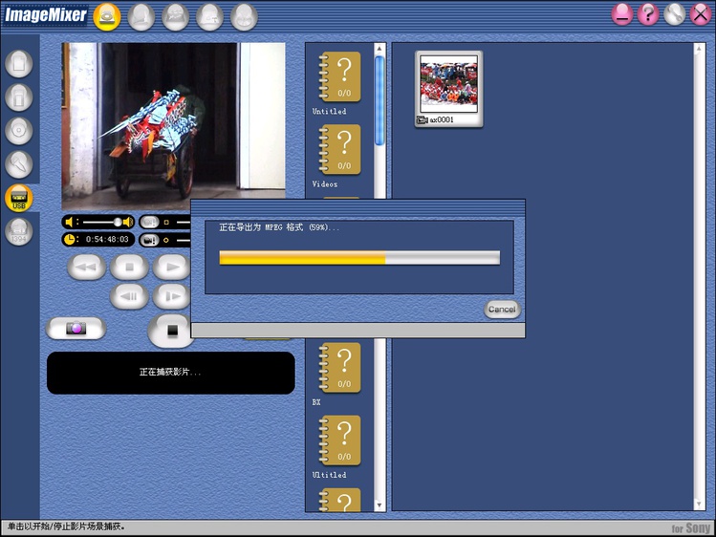Click the pink help question mark icon
The image size is (716, 537).
pos(648,14)
